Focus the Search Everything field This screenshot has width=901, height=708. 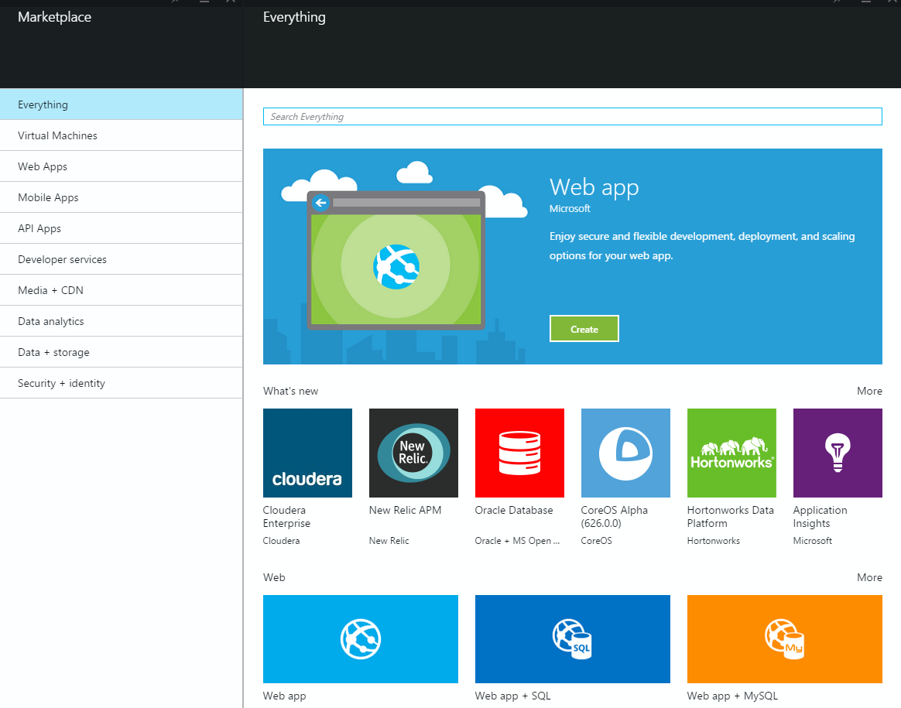click(x=572, y=117)
